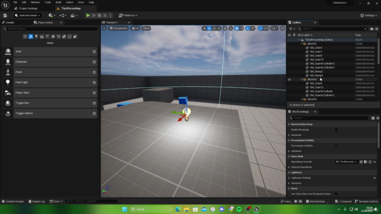Start Play in Editor with green play button

[88, 15]
